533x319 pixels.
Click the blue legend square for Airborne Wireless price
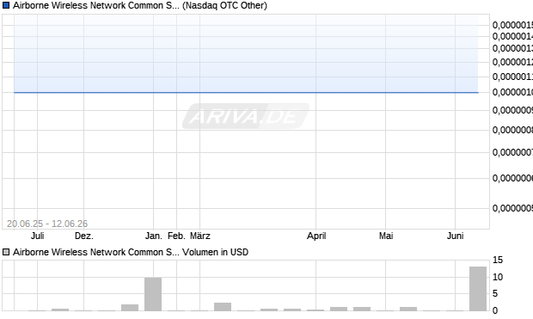(6, 5)
